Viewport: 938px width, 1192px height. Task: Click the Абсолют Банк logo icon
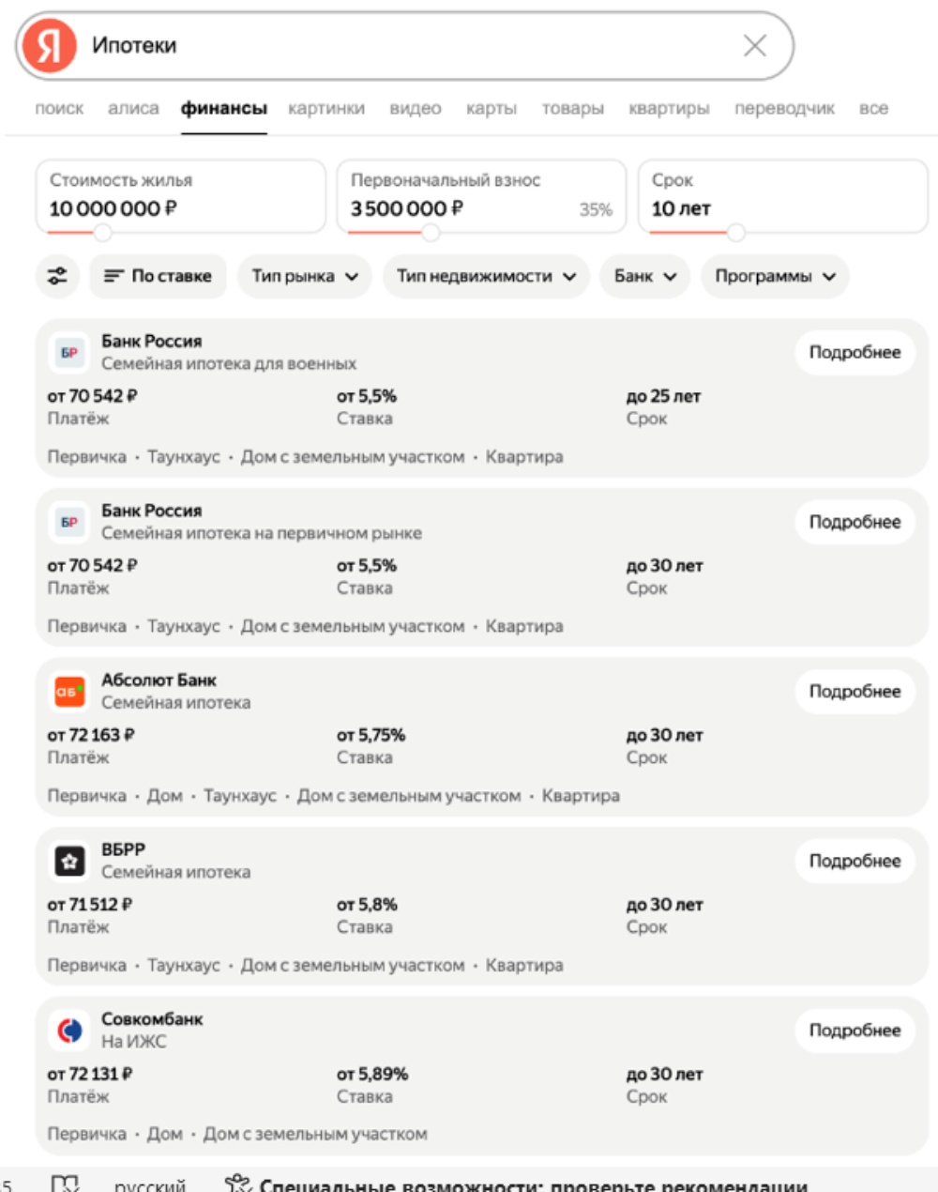69,692
